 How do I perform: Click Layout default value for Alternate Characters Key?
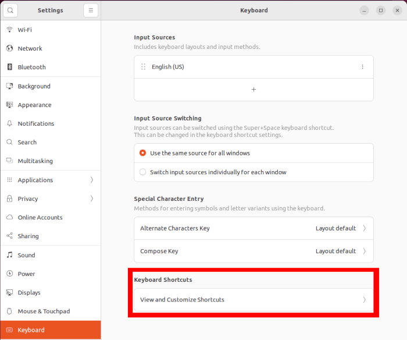tap(335, 228)
